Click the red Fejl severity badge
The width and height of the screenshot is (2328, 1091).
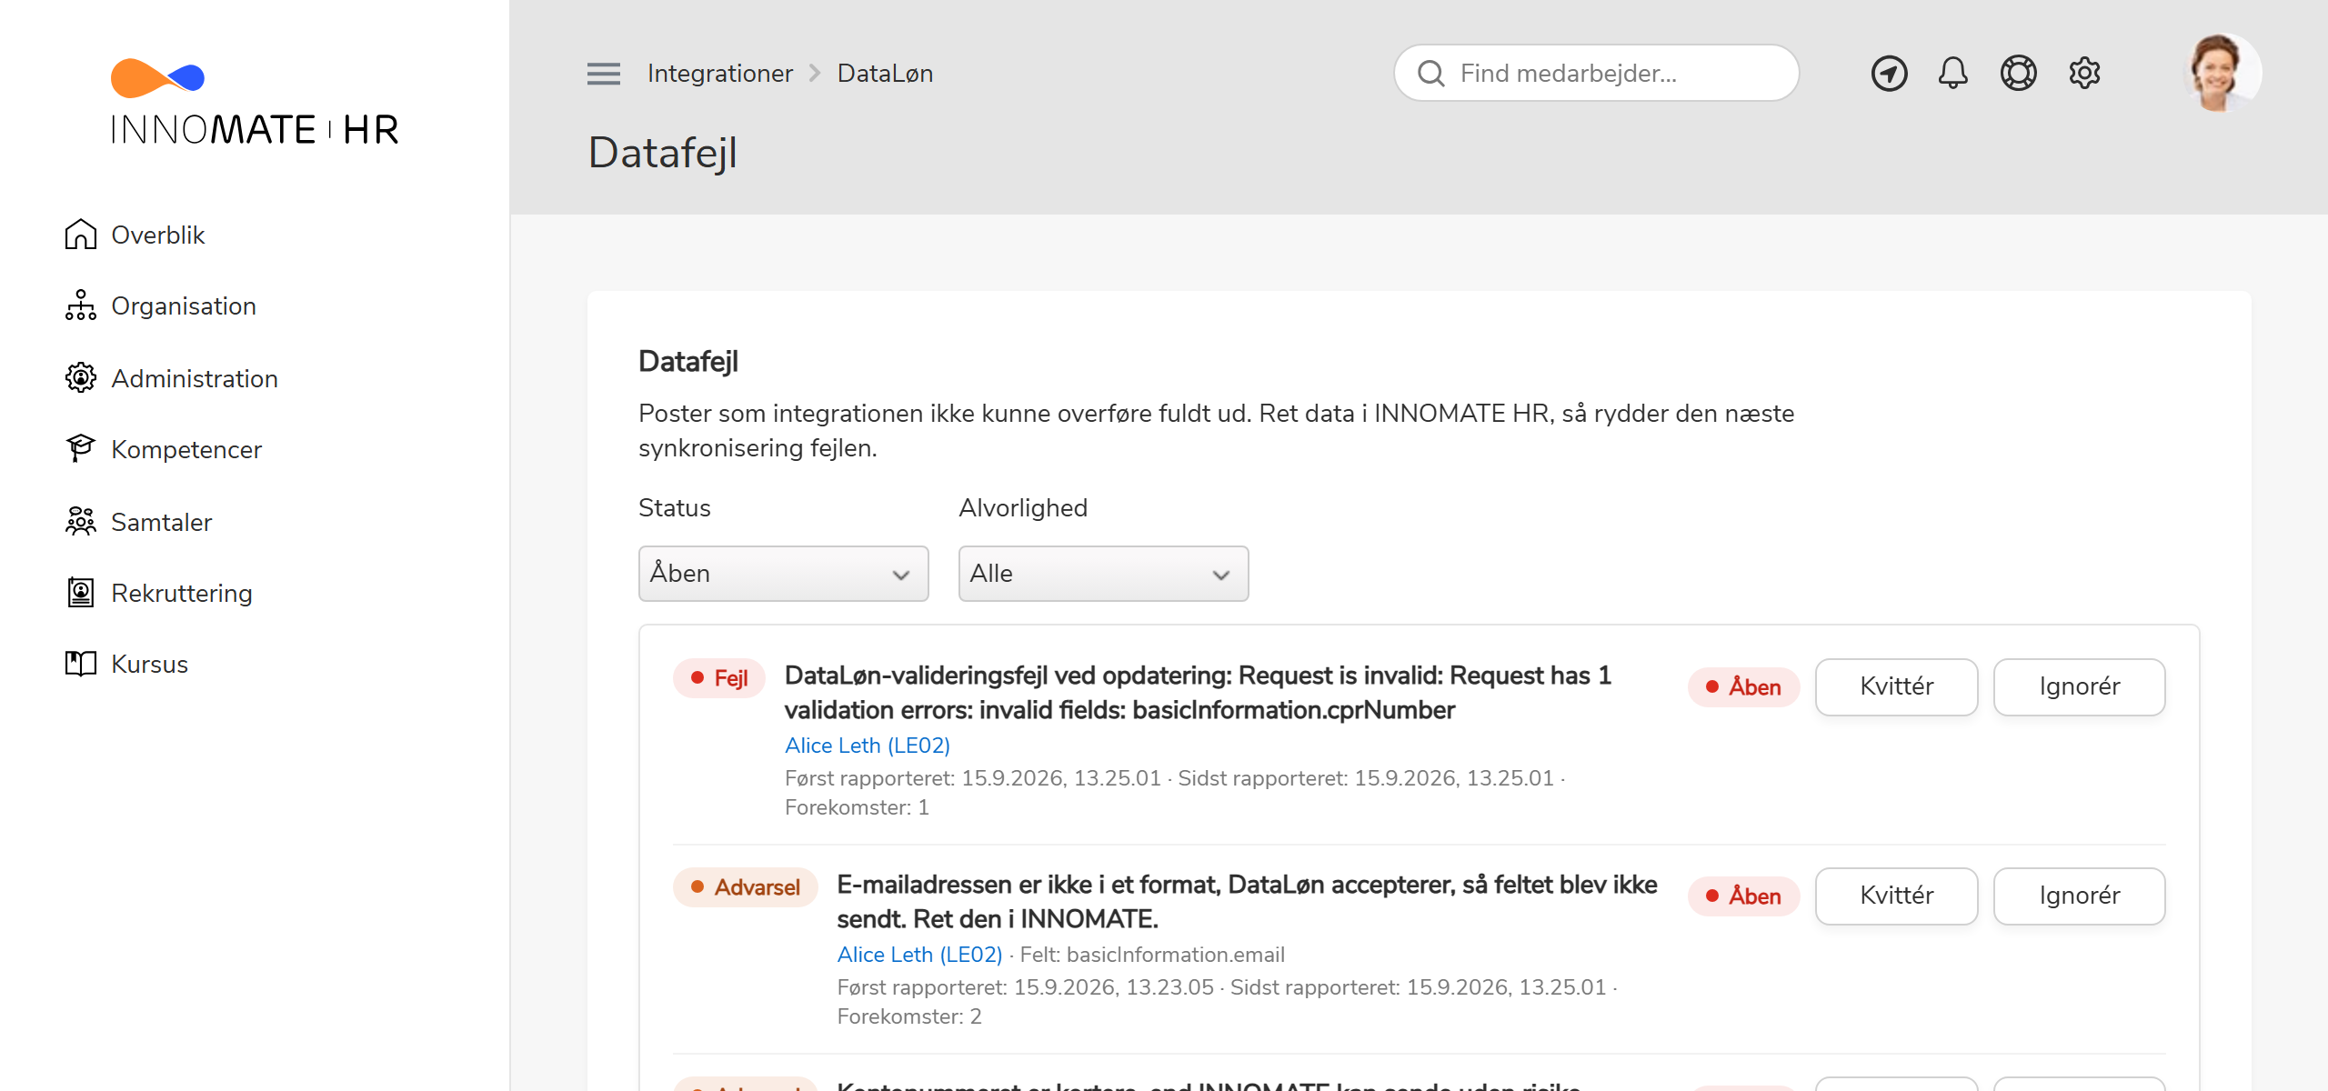click(x=718, y=678)
